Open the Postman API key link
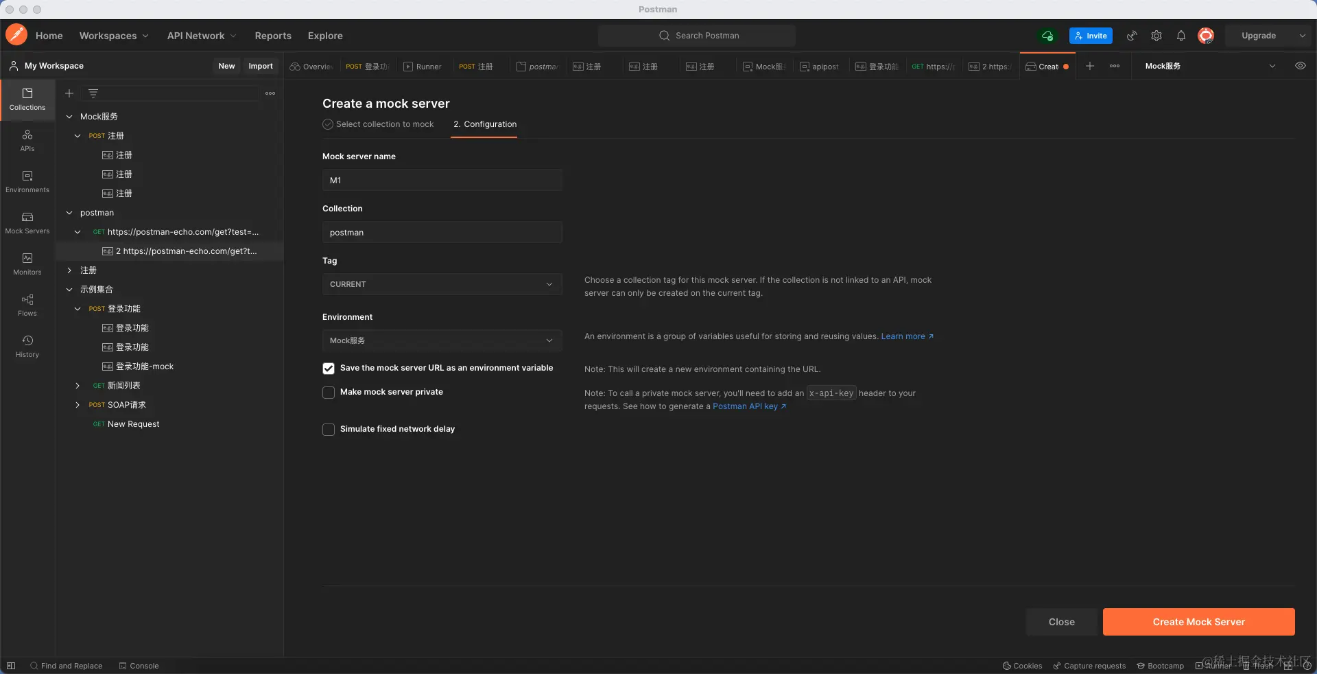The width and height of the screenshot is (1317, 674). (749, 406)
